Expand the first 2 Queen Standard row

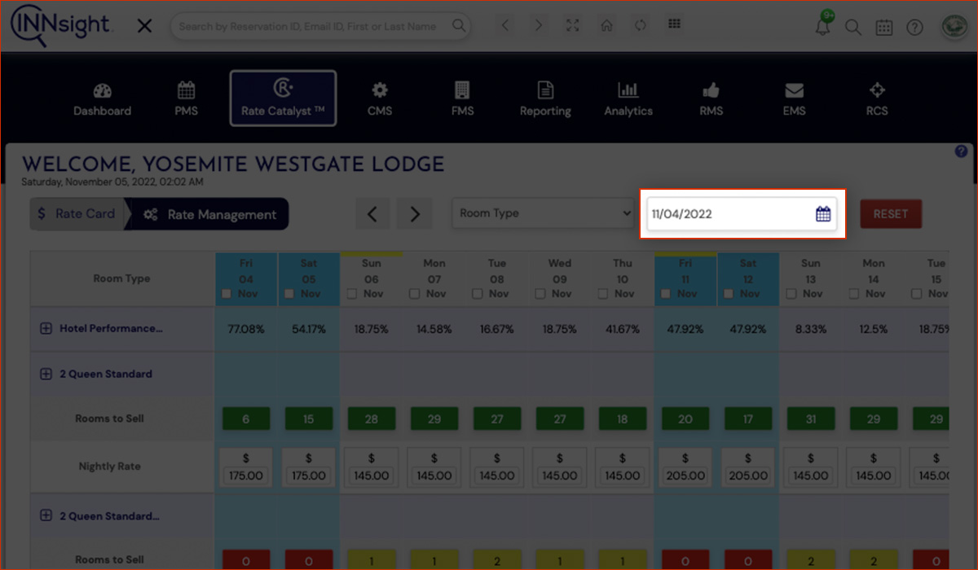pos(46,375)
